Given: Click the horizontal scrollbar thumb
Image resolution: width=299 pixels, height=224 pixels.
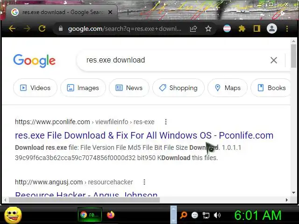Looking at the screenshot, I should click(84, 200).
